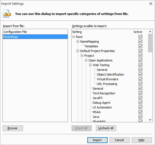The image size is (155, 145).
Task: Toggle Virtual Browsers Active checkbox
Action: [x=140, y=79]
